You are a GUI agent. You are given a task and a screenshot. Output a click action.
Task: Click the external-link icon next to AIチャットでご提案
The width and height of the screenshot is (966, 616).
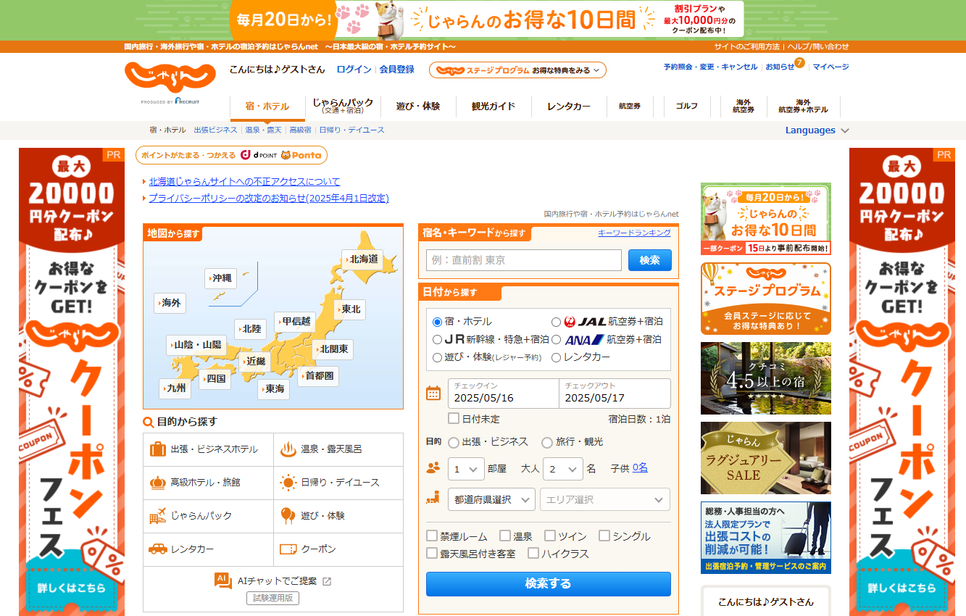327,581
